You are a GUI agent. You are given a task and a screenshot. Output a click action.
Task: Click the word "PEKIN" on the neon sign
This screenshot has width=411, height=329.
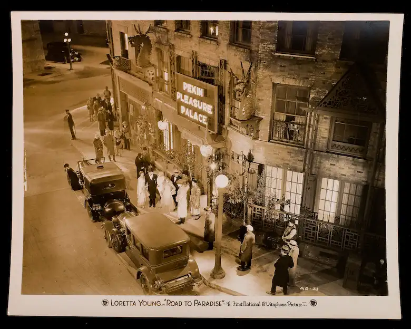193,90
